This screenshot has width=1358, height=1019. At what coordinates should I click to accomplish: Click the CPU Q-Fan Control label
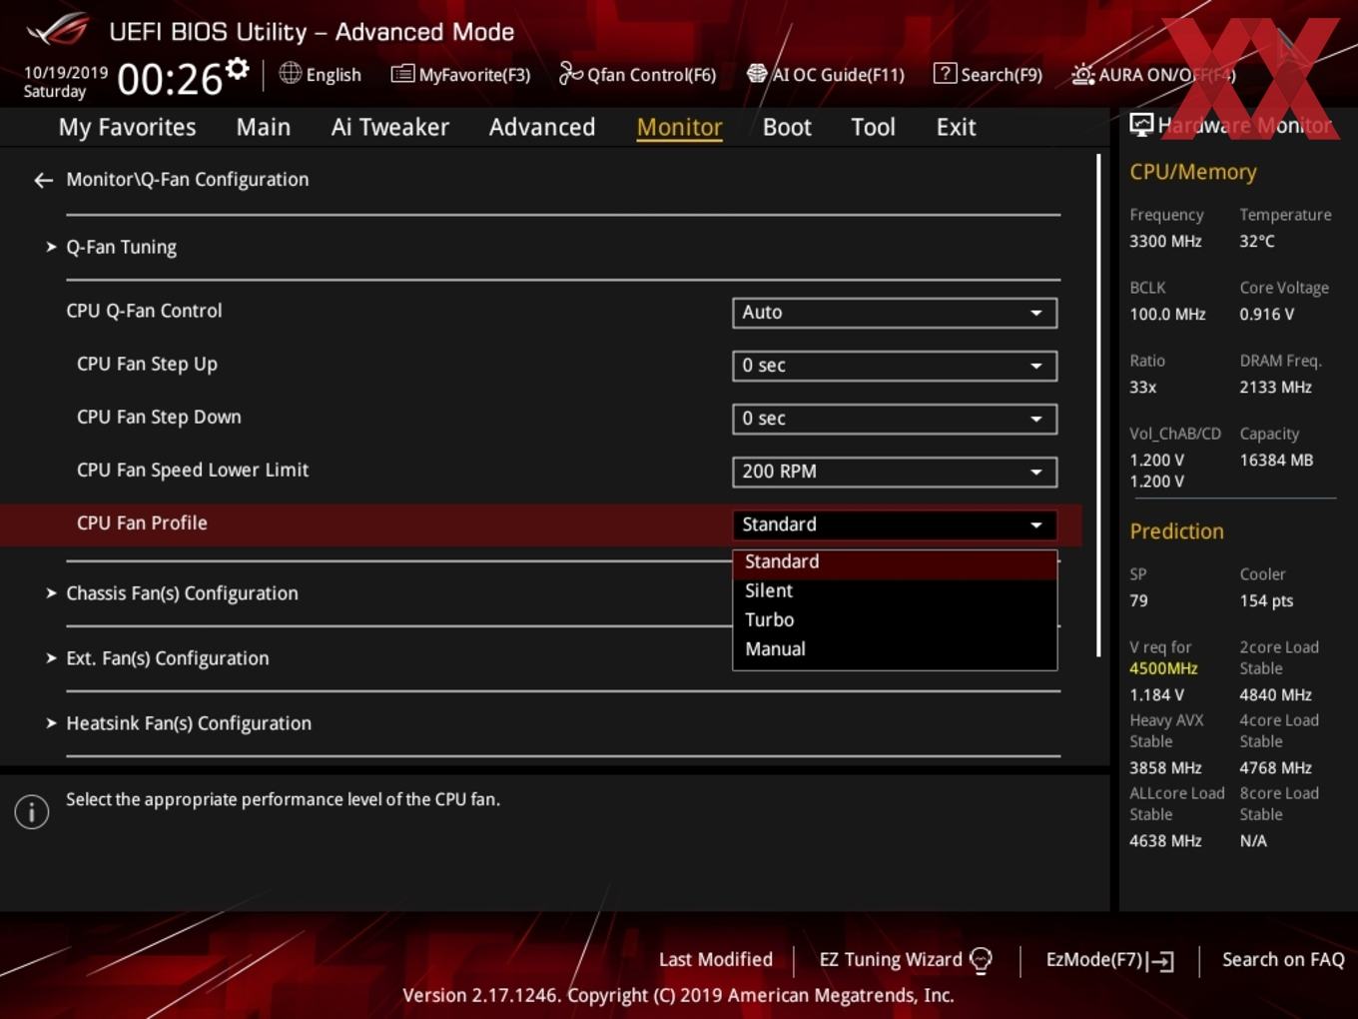click(144, 311)
